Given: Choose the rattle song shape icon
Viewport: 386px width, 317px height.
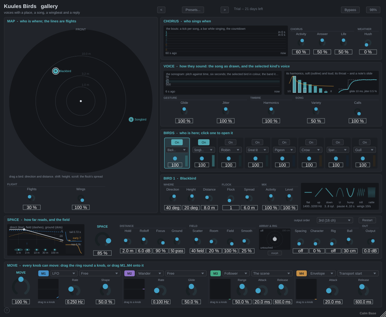Looking at the screenshot, I should [371, 193].
